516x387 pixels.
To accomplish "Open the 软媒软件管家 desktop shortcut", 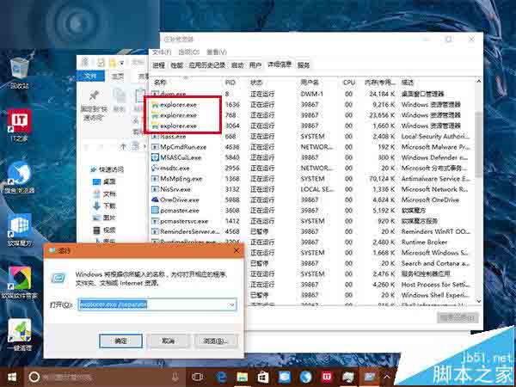I will [x=19, y=282].
